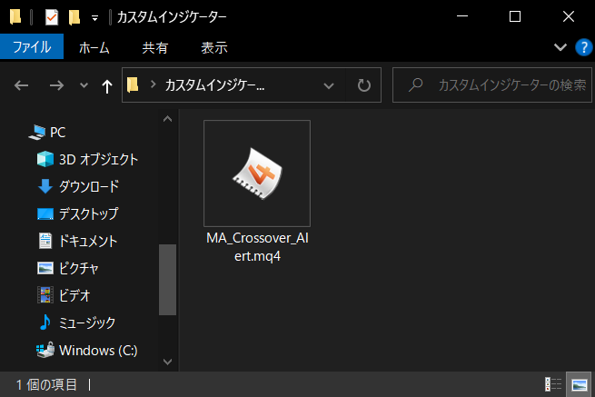The image size is (595, 397).
Task: Switch to large icons view in the status bar
Action: (579, 384)
